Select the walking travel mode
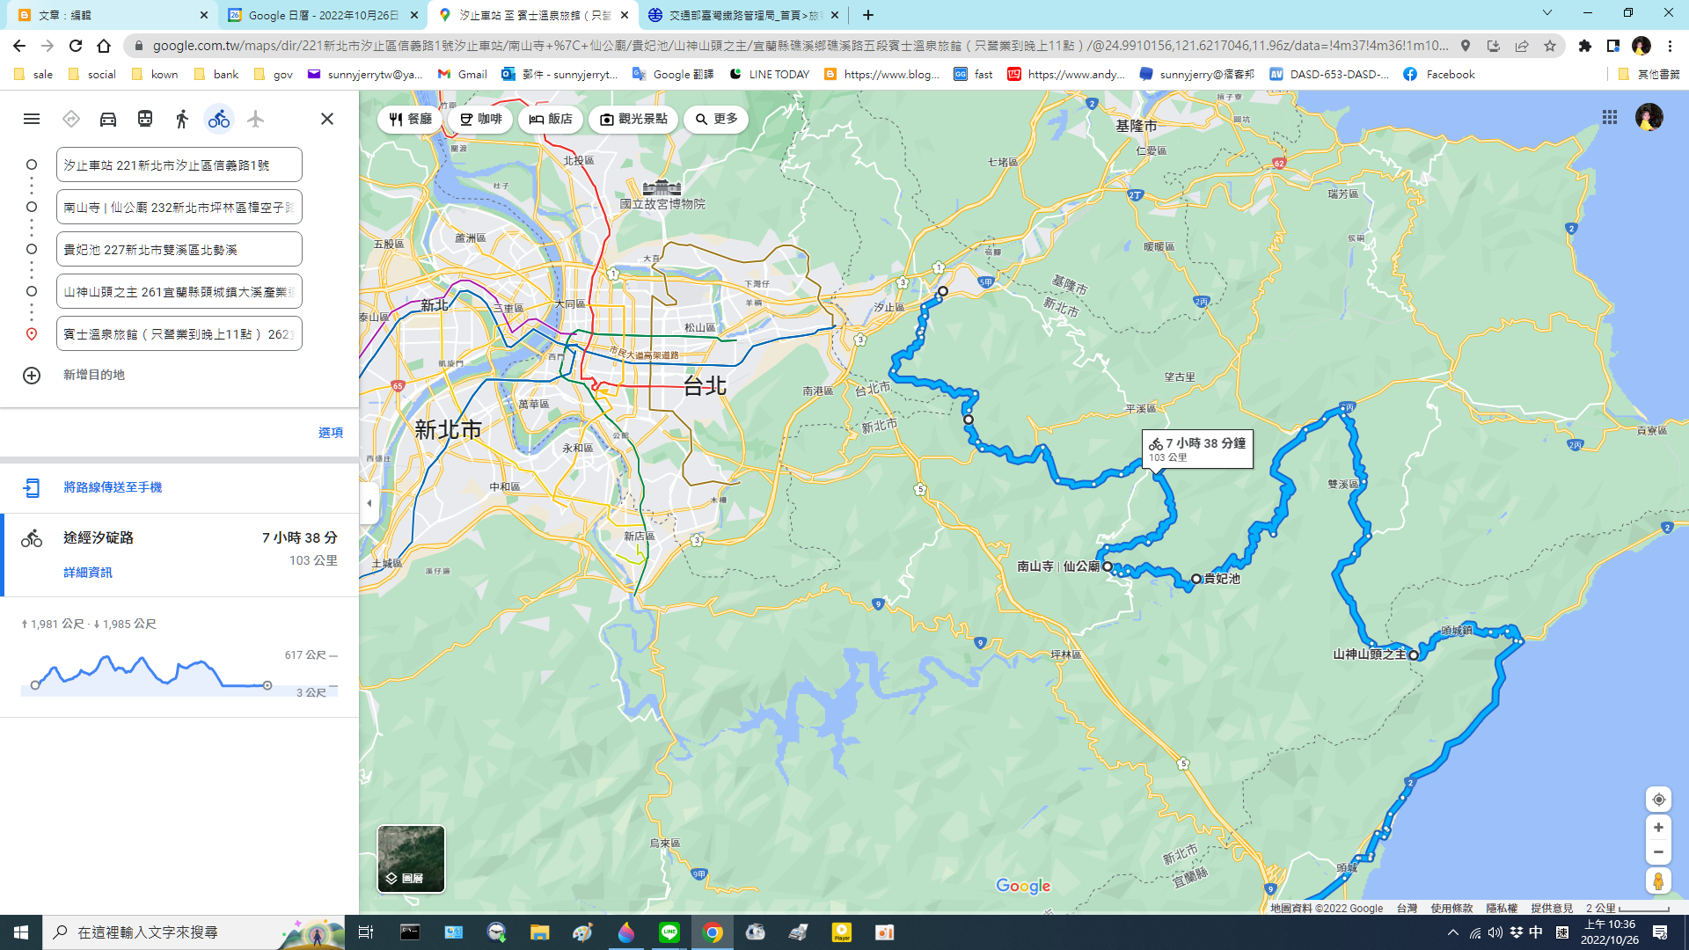The height and width of the screenshot is (950, 1689). [182, 119]
